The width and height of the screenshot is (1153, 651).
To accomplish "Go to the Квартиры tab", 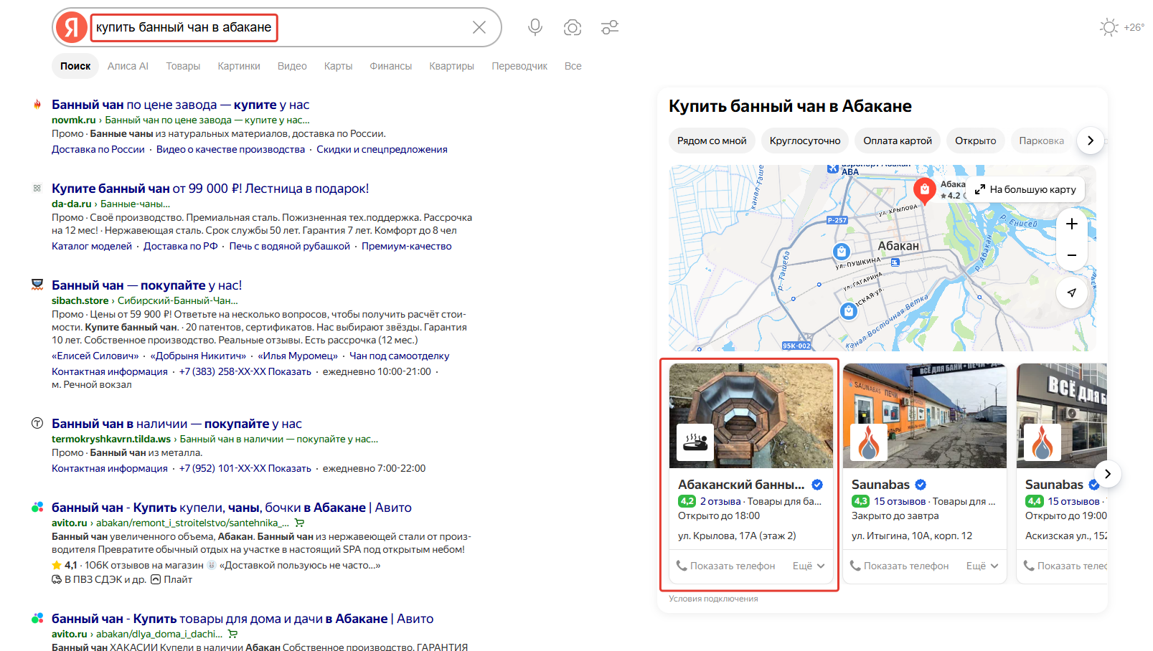I will pos(452,66).
